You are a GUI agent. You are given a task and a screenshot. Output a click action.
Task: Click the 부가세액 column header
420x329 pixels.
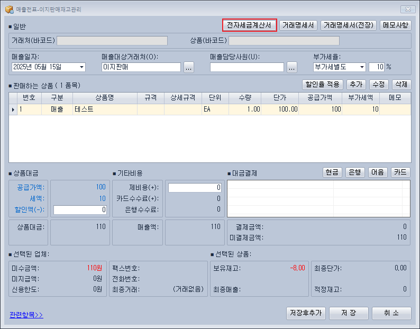point(361,98)
